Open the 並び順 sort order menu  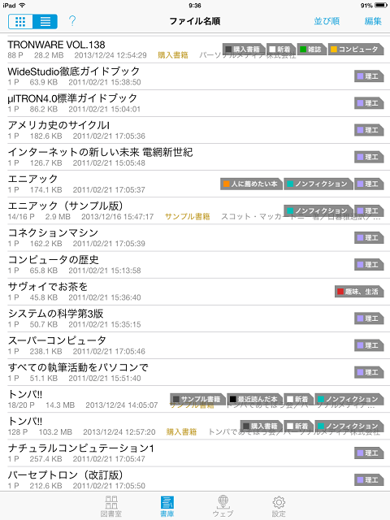coord(327,21)
